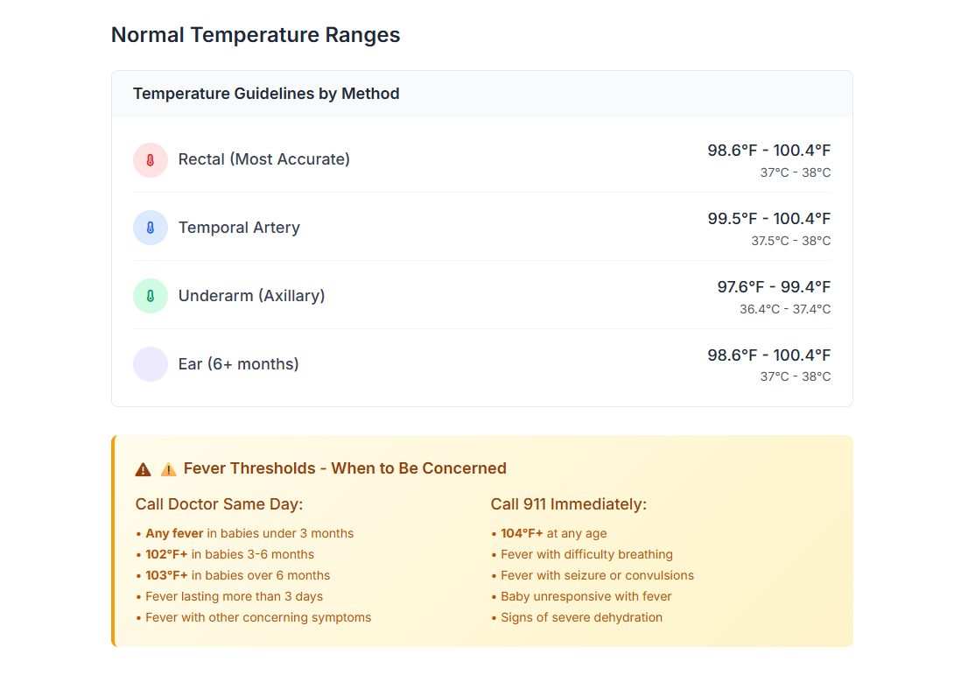Click the Underarm (Axillary) label
The height and width of the screenshot is (689, 961).
pyautogui.click(x=251, y=296)
